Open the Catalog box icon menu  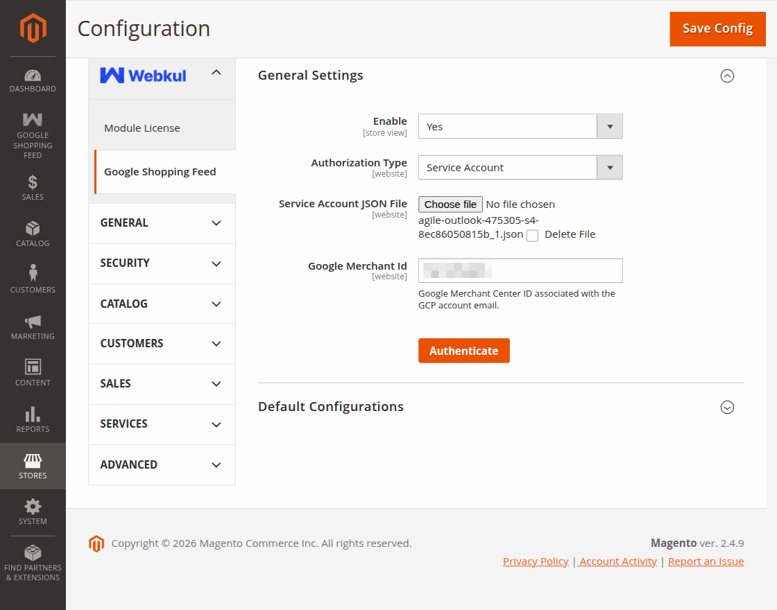tap(33, 234)
